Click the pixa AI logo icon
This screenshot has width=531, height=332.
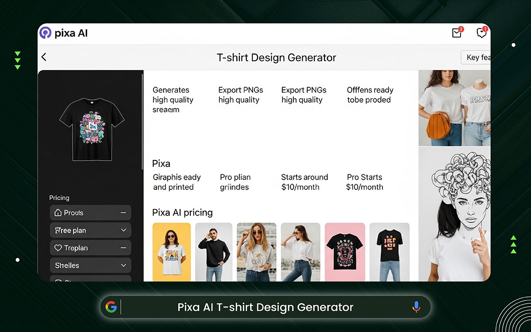point(45,33)
